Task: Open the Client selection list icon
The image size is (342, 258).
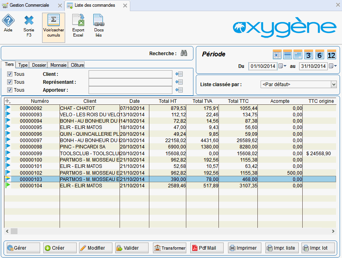Action: coord(179,74)
